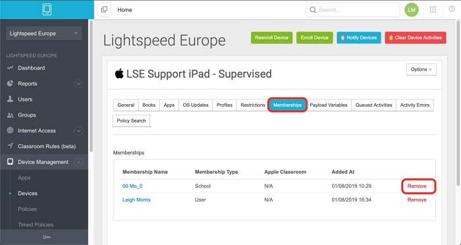This screenshot has width=461, height=245.
Task: Click the Enroll Device button
Action: [314, 38]
